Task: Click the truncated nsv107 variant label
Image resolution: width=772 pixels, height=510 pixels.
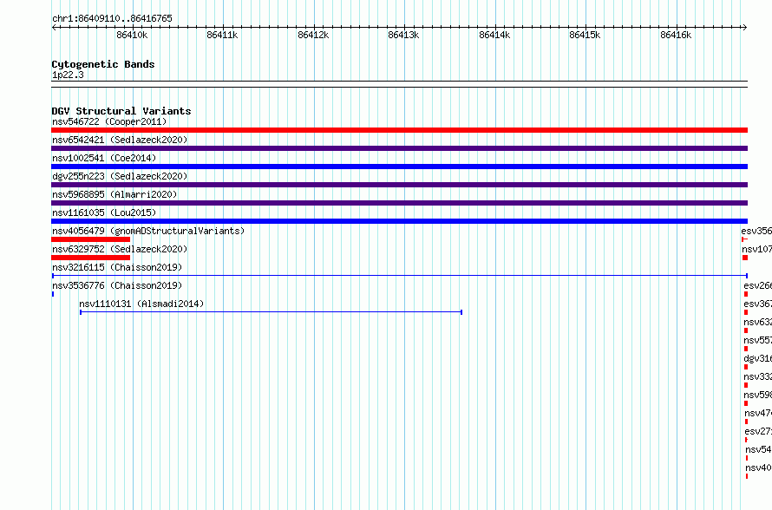Action: [756, 249]
